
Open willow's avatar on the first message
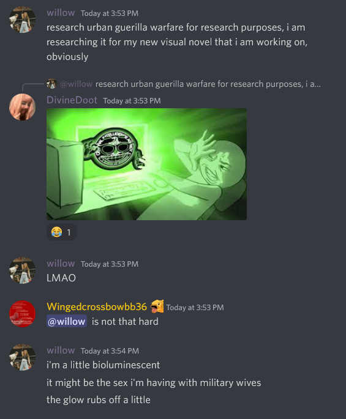[x=23, y=20]
